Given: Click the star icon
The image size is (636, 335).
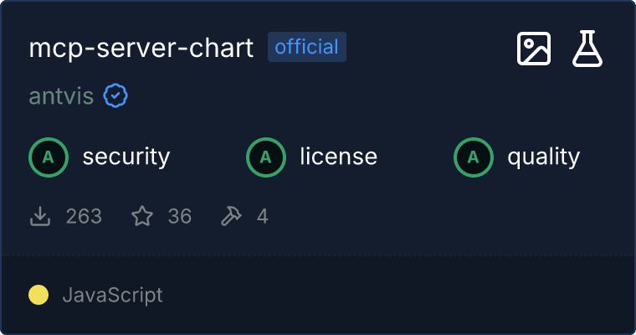Looking at the screenshot, I should click(x=142, y=217).
